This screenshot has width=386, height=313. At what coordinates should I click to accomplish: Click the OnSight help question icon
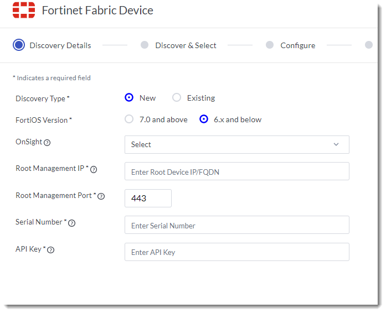(47, 143)
